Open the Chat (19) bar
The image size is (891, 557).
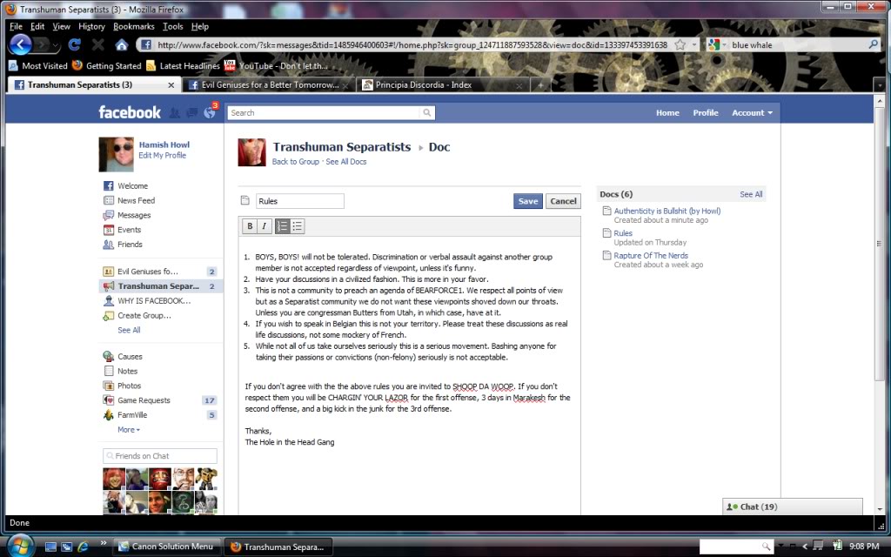point(792,507)
